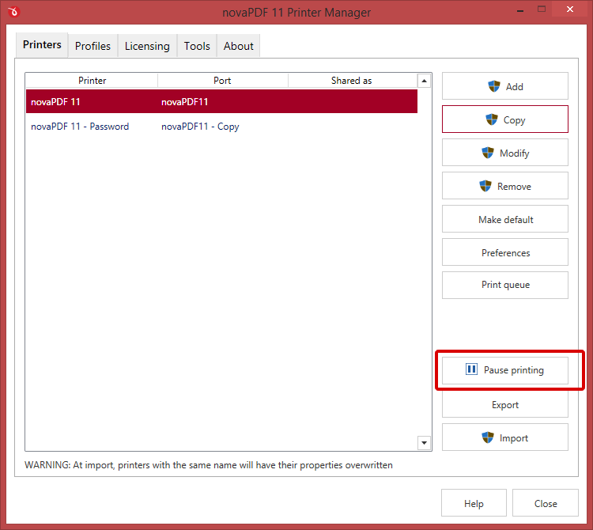The height and width of the screenshot is (530, 593).
Task: Select the novaPDF 11 printer row
Action: (221, 101)
